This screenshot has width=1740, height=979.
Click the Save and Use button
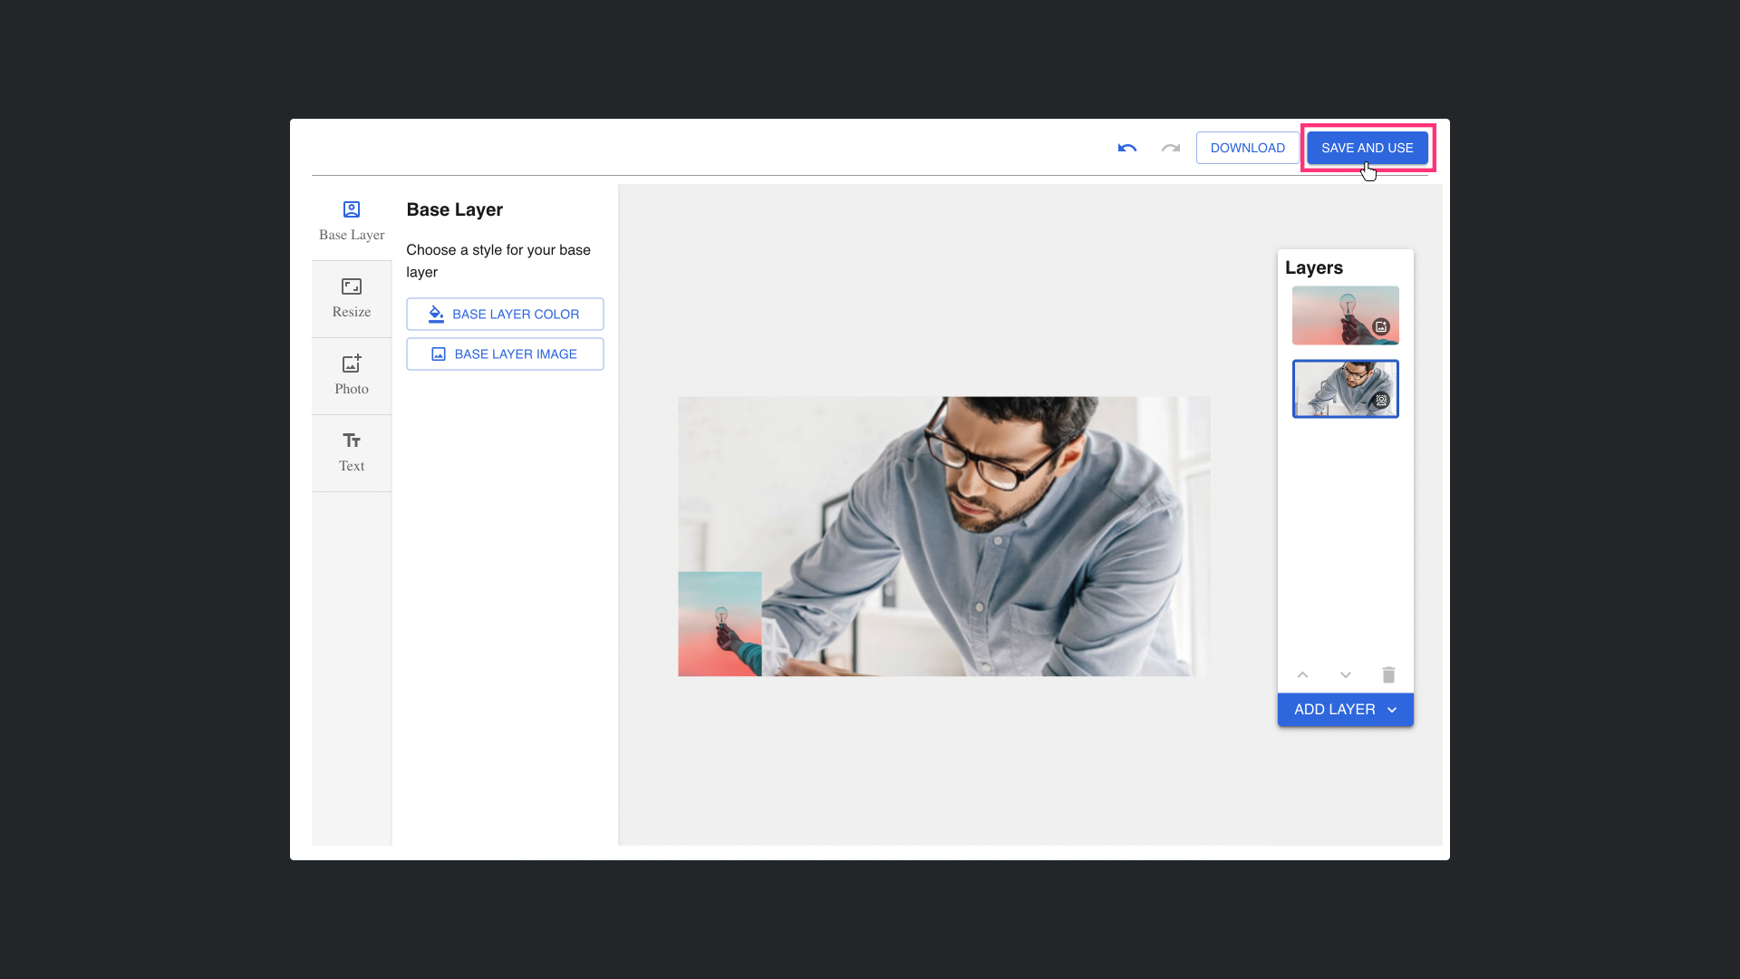coord(1367,148)
